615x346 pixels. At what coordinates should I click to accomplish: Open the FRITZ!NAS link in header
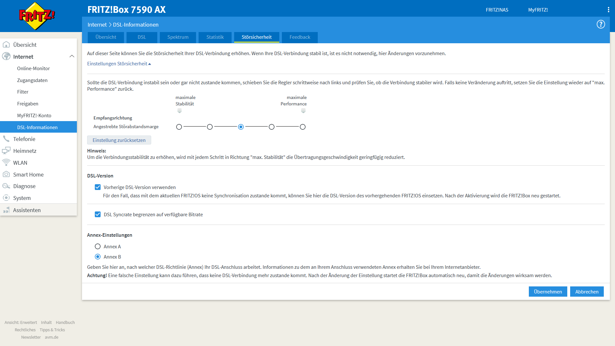point(497,10)
